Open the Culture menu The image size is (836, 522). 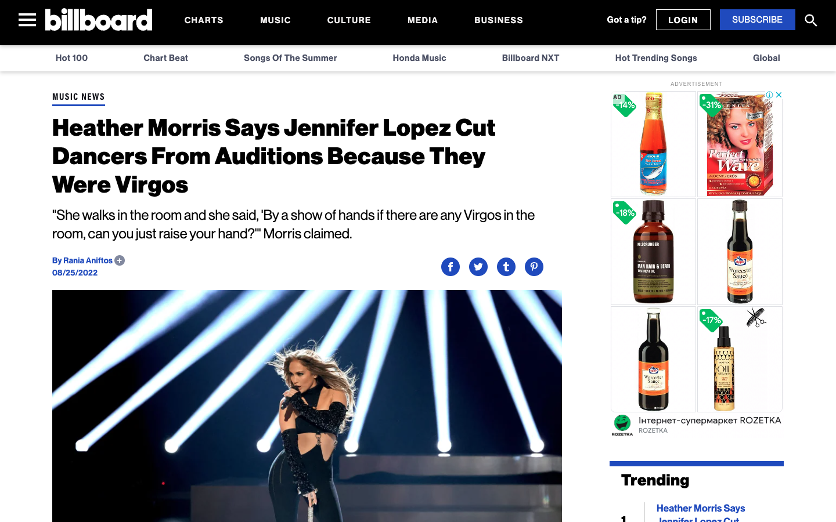click(349, 20)
